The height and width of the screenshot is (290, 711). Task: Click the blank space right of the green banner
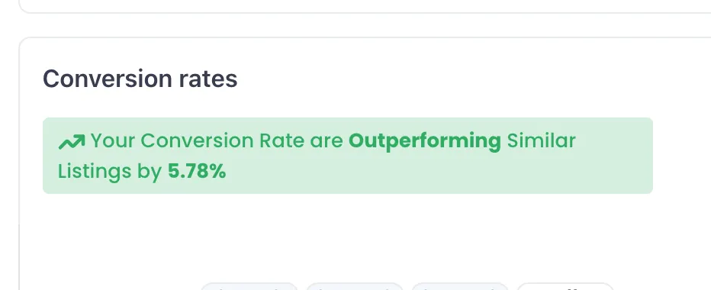click(x=680, y=156)
